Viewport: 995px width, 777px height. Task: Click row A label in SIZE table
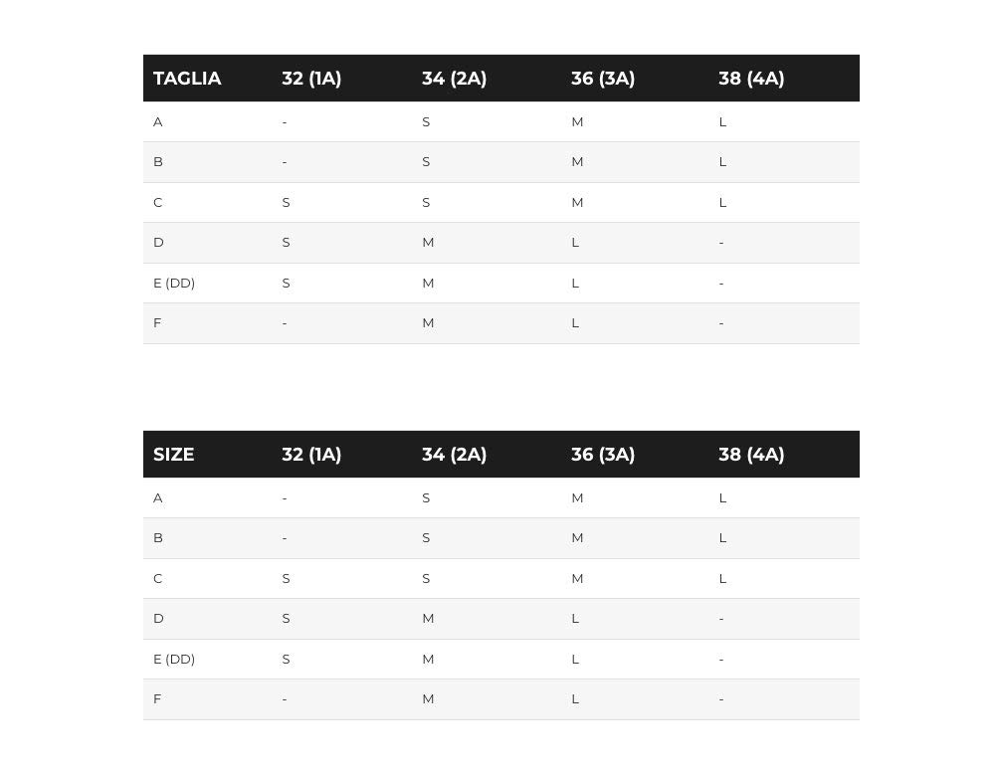tap(158, 498)
